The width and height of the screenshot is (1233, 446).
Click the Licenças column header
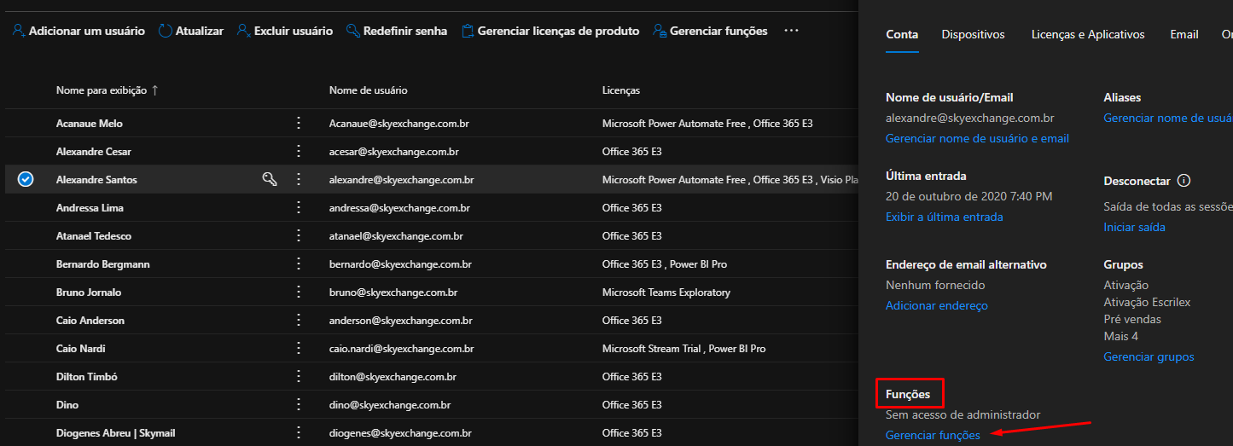pyautogui.click(x=621, y=90)
